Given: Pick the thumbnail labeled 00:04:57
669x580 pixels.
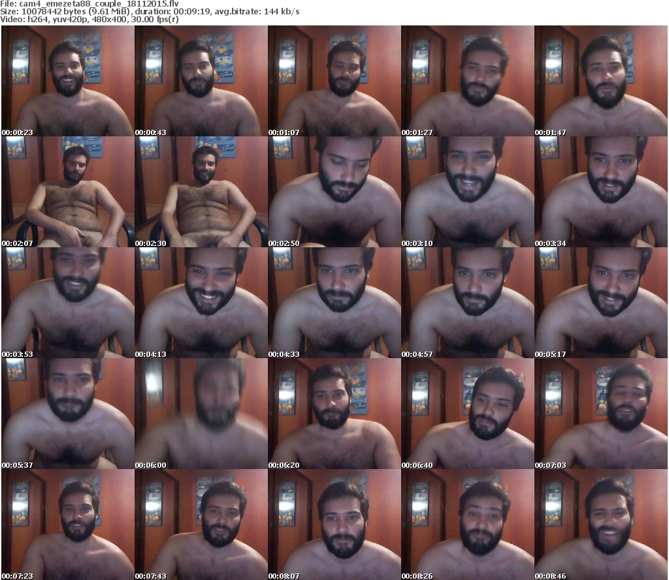Looking at the screenshot, I should pyautogui.click(x=468, y=303).
